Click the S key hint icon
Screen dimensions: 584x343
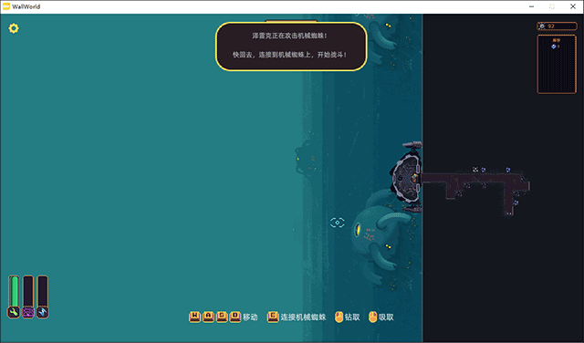[x=222, y=317]
